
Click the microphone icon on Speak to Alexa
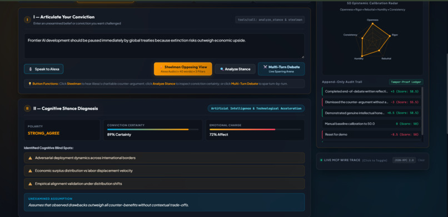pyautogui.click(x=31, y=69)
